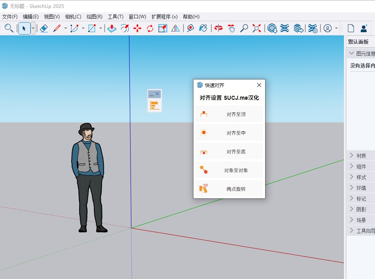Viewport: 375px width, 279px height.
Task: Open the 绘图(R) menu
Action: 94,17
